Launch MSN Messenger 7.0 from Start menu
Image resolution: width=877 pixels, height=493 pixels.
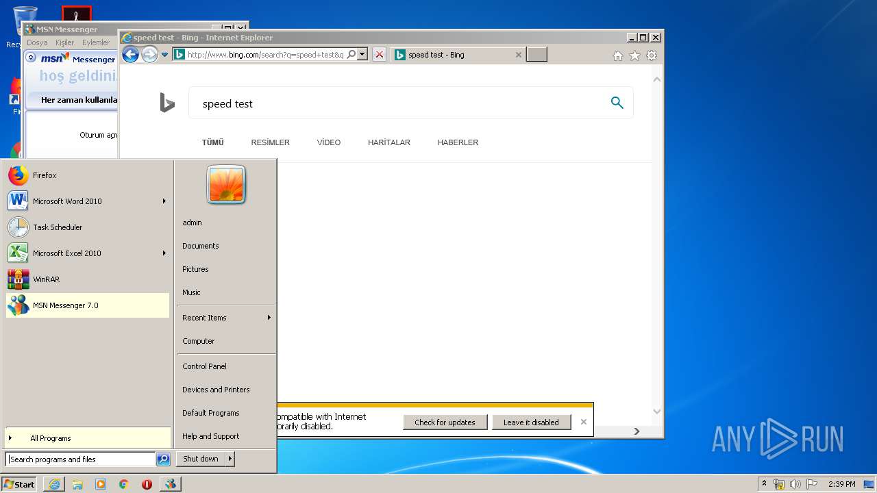87,305
